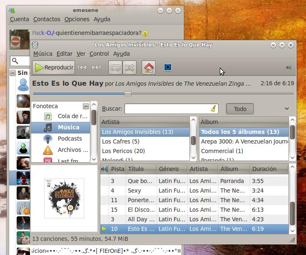Click the track list vertical scrollbar
The height and width of the screenshot is (255, 306).
click(x=292, y=214)
